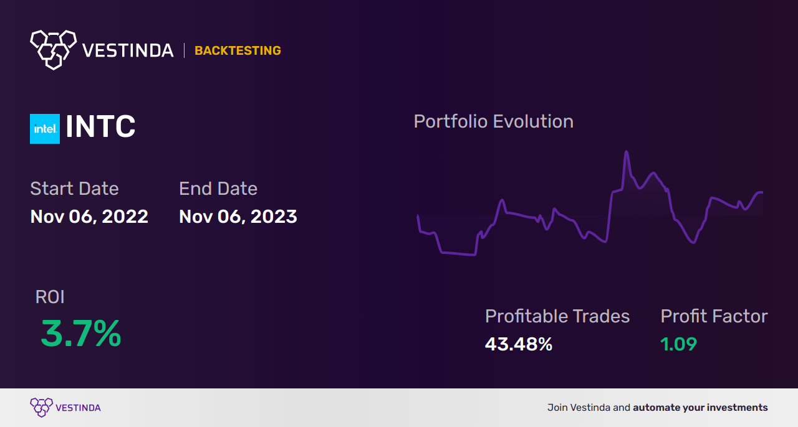Click the Vestinda hexagon logo in header

[x=53, y=49]
